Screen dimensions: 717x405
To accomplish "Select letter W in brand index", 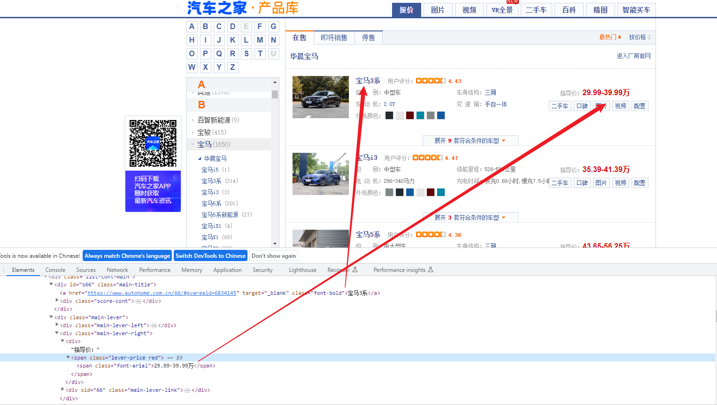I will tap(192, 67).
